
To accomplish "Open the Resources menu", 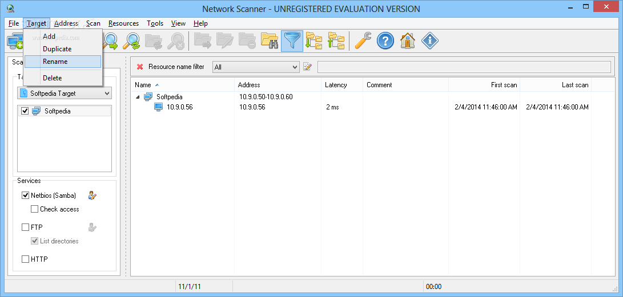I will coord(123,23).
